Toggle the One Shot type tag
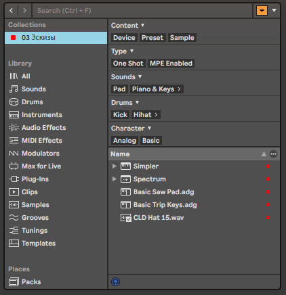The height and width of the screenshot is (295, 286). [128, 64]
